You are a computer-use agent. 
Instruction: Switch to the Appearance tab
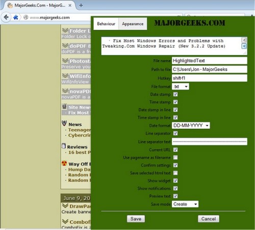[133, 24]
